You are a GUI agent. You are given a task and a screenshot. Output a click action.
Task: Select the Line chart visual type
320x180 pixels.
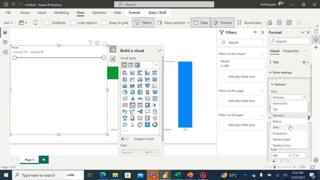pyautogui.click(x=132, y=79)
